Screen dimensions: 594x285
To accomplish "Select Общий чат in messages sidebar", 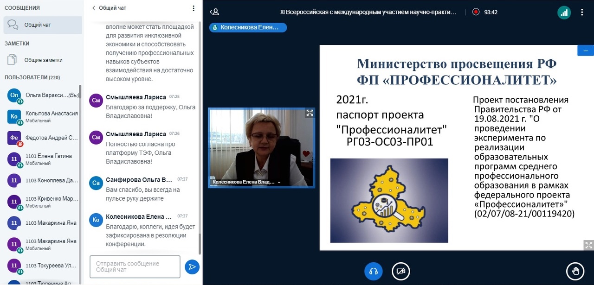I will (x=42, y=25).
